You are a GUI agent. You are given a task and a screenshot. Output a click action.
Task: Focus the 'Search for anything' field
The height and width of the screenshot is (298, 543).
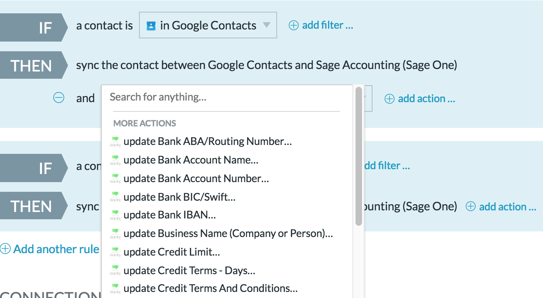(x=227, y=97)
